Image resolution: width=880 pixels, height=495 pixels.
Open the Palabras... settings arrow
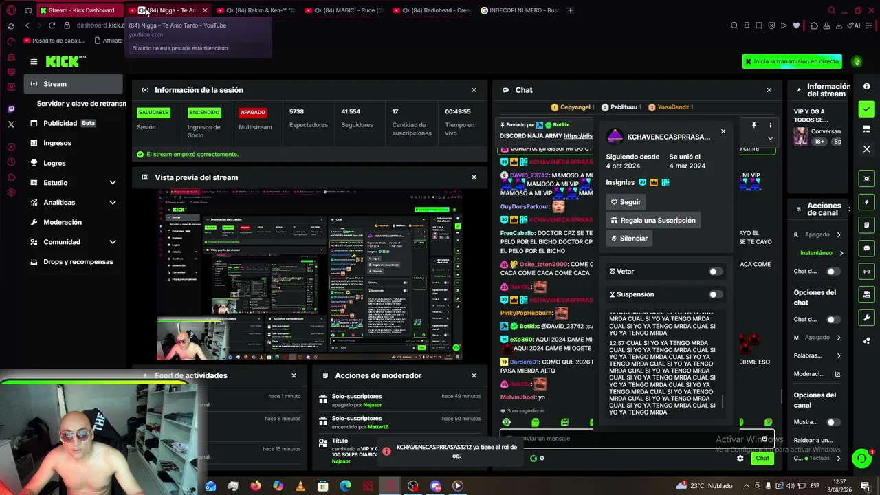839,355
